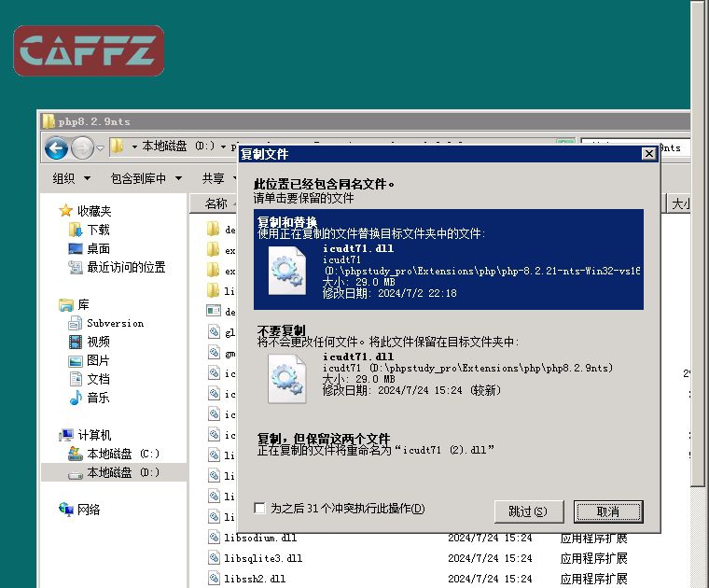Choose the 复制和替换 option

pyautogui.click(x=449, y=259)
